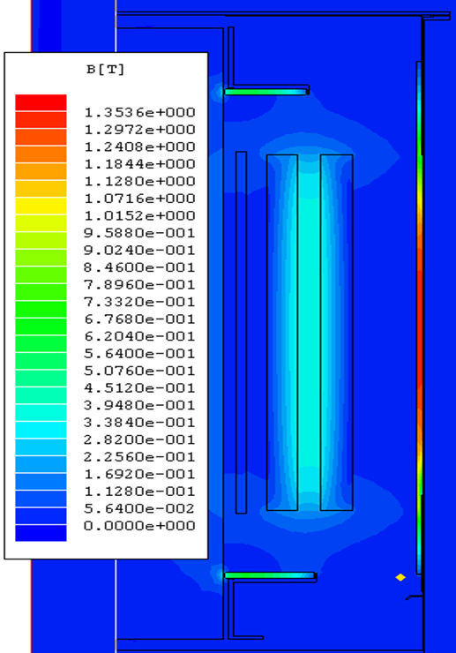
Task: Select the 1.2972e+000 legend value
Action: point(140,130)
